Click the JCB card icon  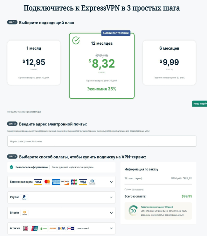coord(74,182)
